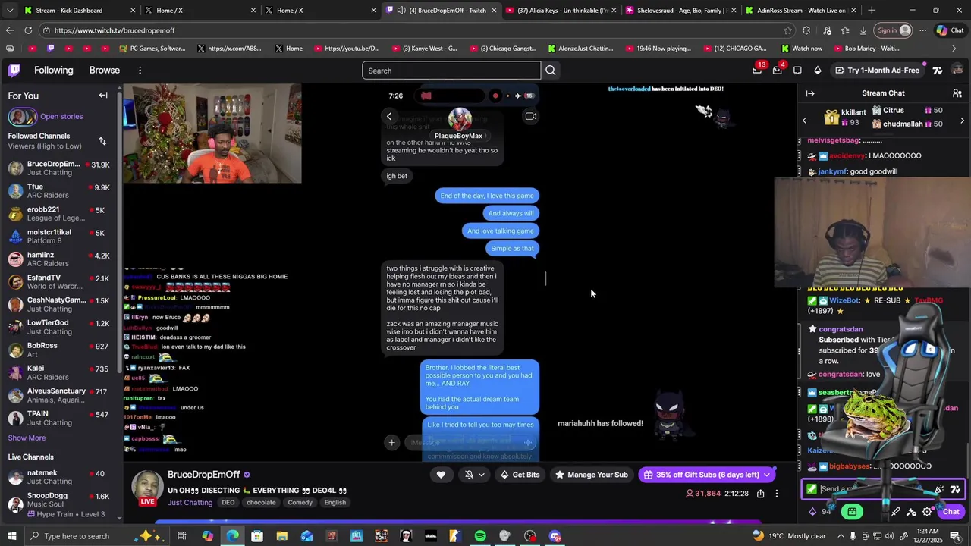This screenshot has width=971, height=546.
Task: Open the 7TV emote menu in chat input
Action: click(x=955, y=489)
